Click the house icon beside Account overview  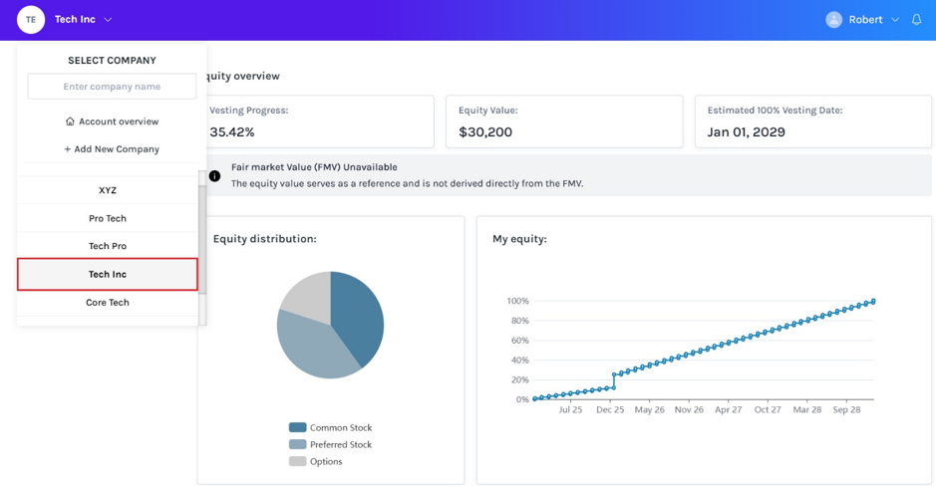(x=70, y=121)
